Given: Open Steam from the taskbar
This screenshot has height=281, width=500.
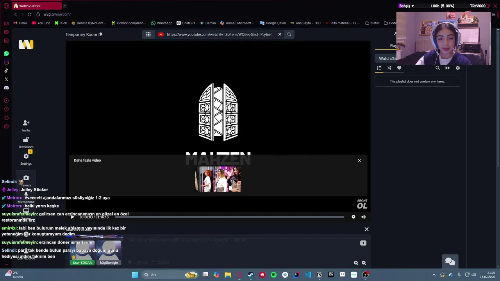Looking at the screenshot, I should pos(250,275).
